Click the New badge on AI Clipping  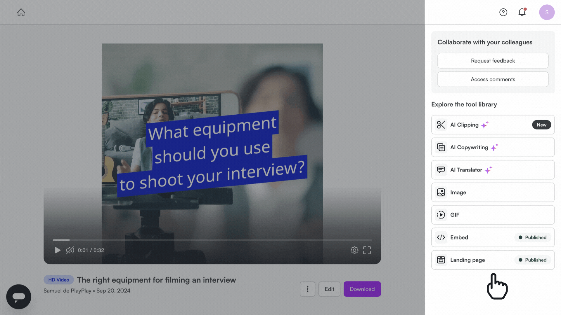click(541, 125)
